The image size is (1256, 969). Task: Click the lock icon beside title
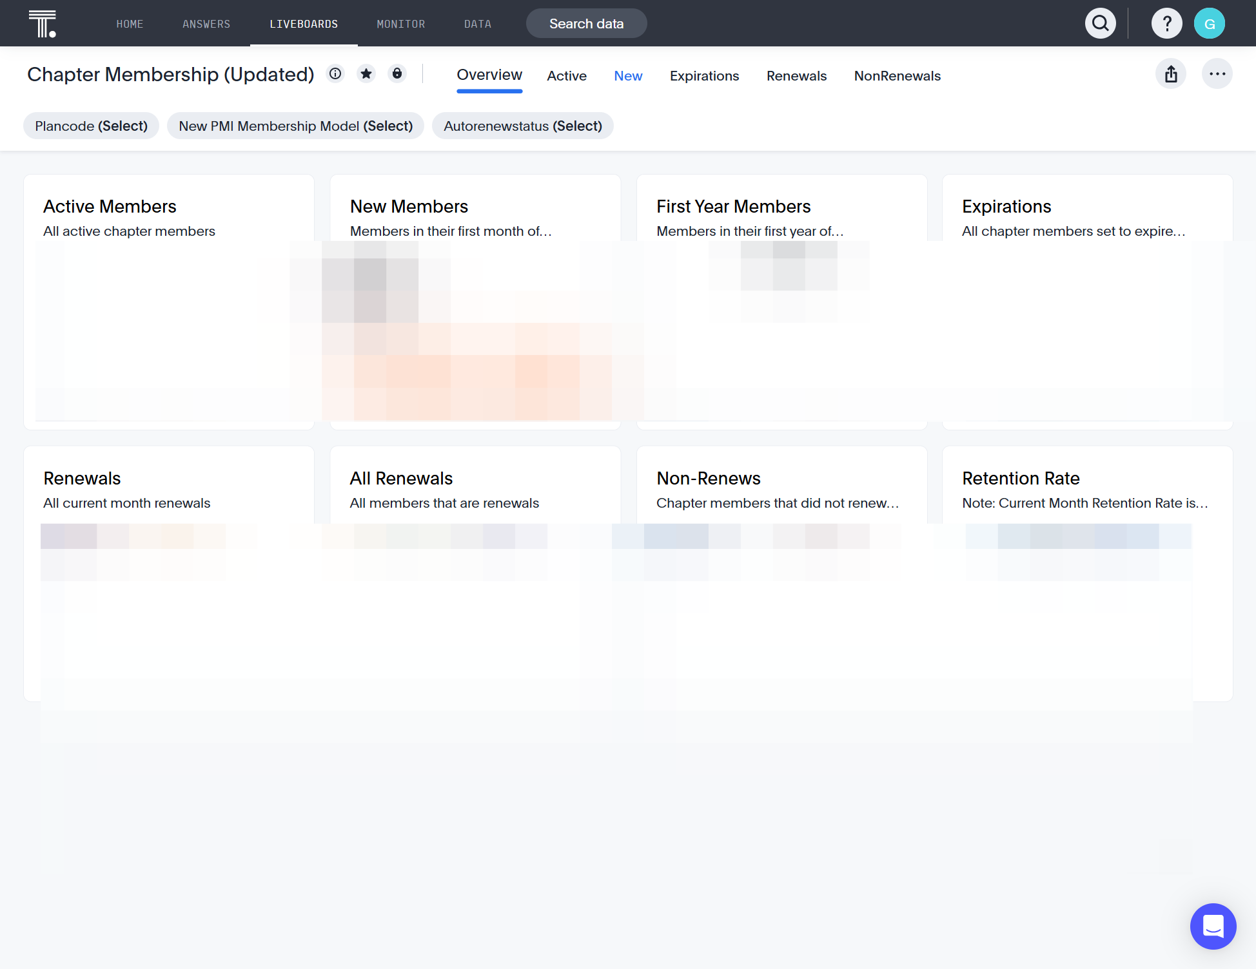(x=397, y=74)
